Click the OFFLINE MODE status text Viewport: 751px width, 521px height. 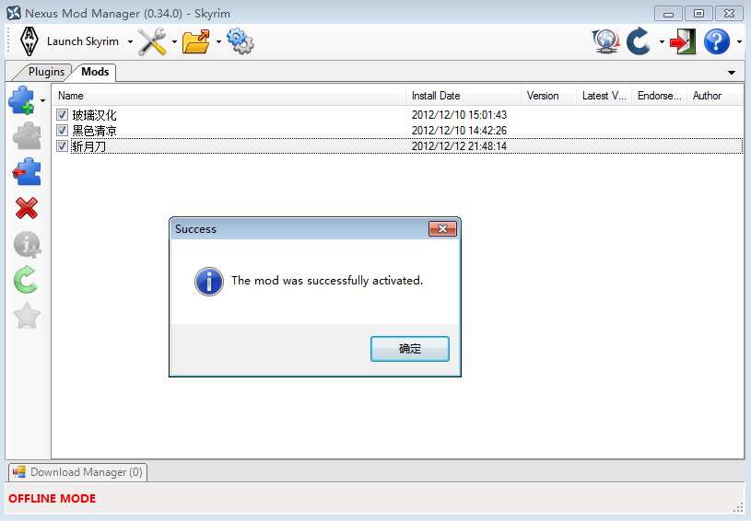point(52,499)
